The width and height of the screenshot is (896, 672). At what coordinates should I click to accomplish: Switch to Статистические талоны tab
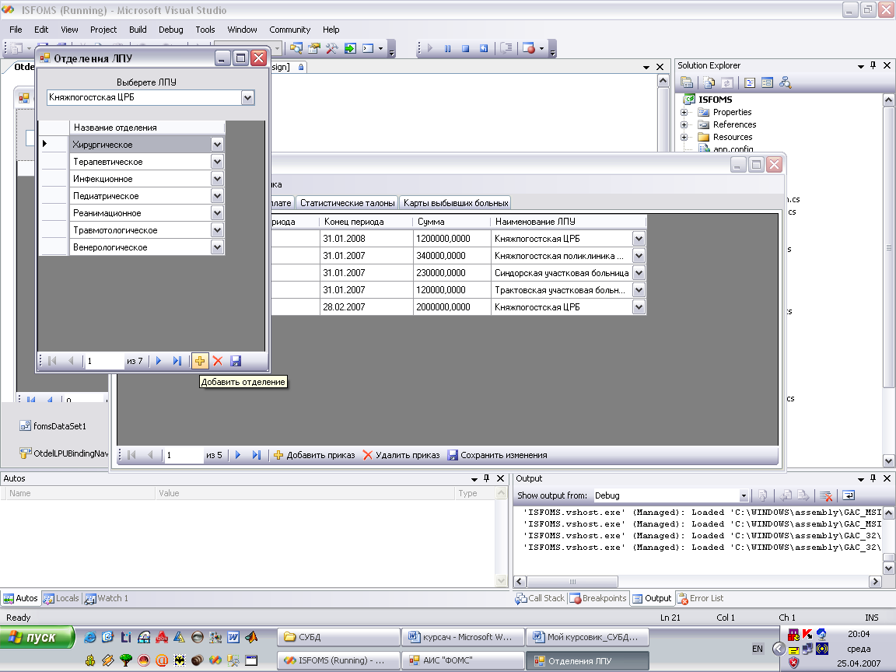347,203
